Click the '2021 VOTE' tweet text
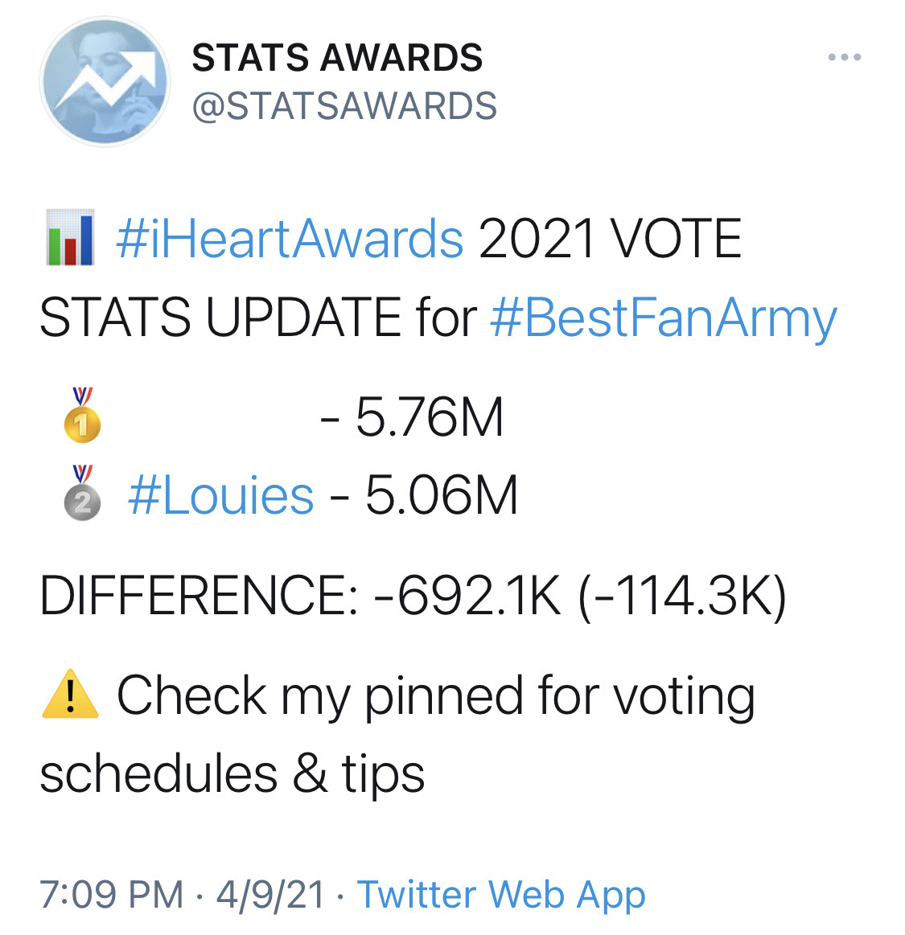 (610, 239)
